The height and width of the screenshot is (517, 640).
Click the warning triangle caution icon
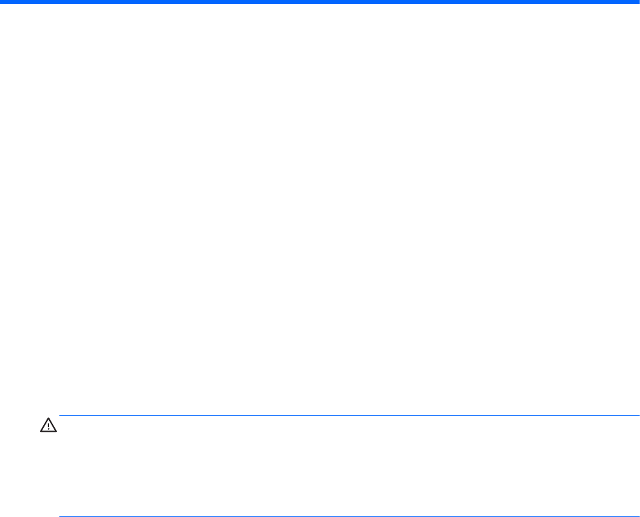pyautogui.click(x=48, y=425)
